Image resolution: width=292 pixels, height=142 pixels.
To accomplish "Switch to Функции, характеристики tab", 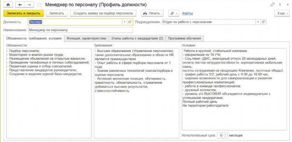I will (86, 38).
